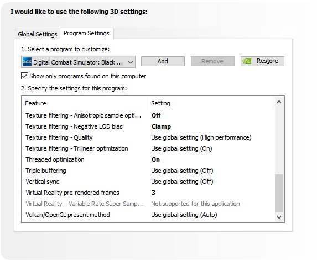Select Vertical sync feature row
Screen dimensions: 317x261
click(x=148, y=182)
